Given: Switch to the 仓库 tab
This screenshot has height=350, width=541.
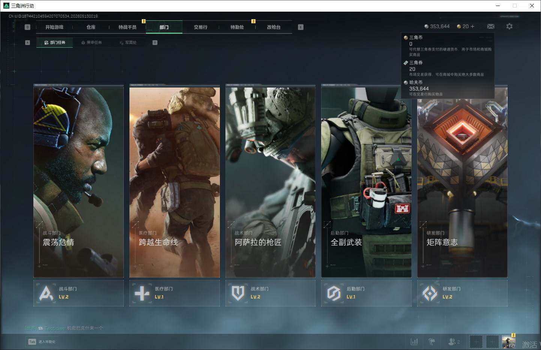Looking at the screenshot, I should 91,27.
